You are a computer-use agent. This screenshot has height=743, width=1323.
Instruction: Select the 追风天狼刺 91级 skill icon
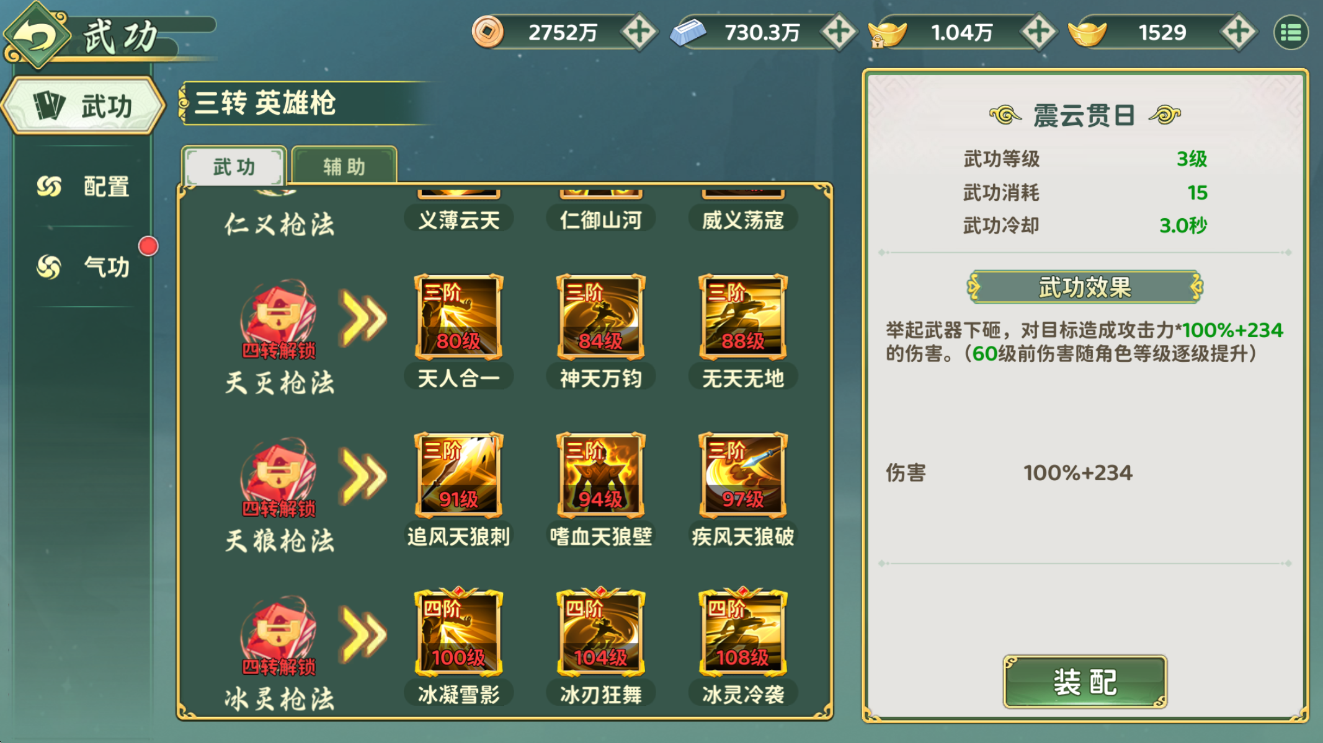(458, 475)
